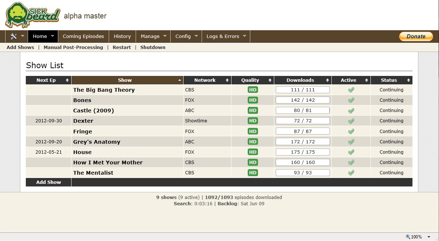Viewport: 439px width, 241px height.
Task: Click the sort arrows on Next Ep column
Action: (67, 80)
